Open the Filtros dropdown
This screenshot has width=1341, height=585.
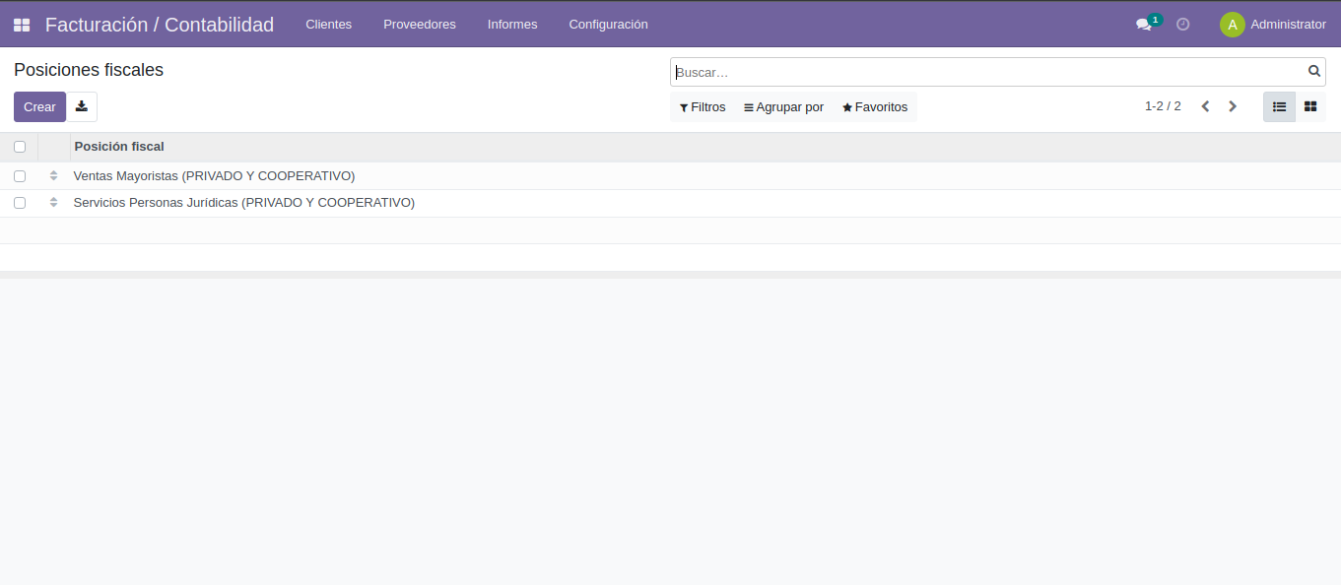[702, 106]
